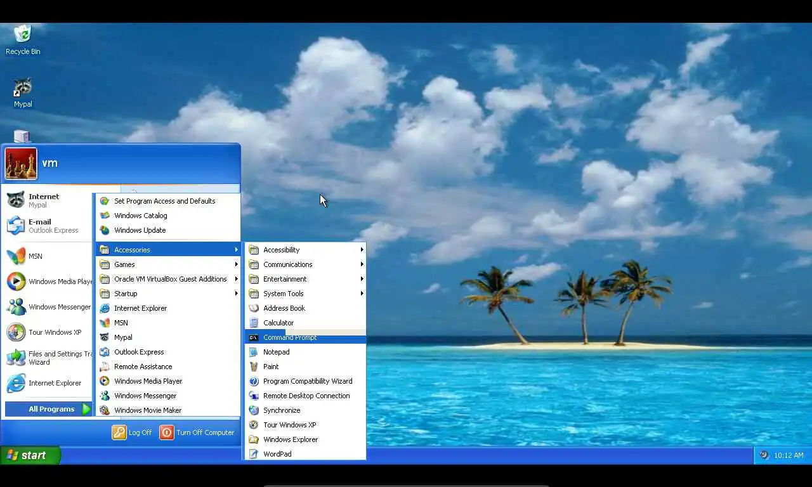Launch WordPad from Accessories
The height and width of the screenshot is (487, 812).
point(306,454)
